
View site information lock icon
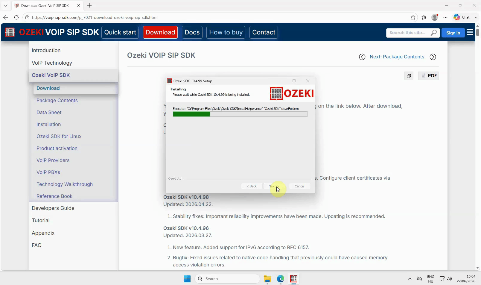click(x=27, y=17)
